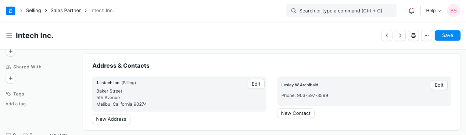The height and width of the screenshot is (135, 466).
Task: Navigate to Sales Partner breadcrumb
Action: coord(66,11)
